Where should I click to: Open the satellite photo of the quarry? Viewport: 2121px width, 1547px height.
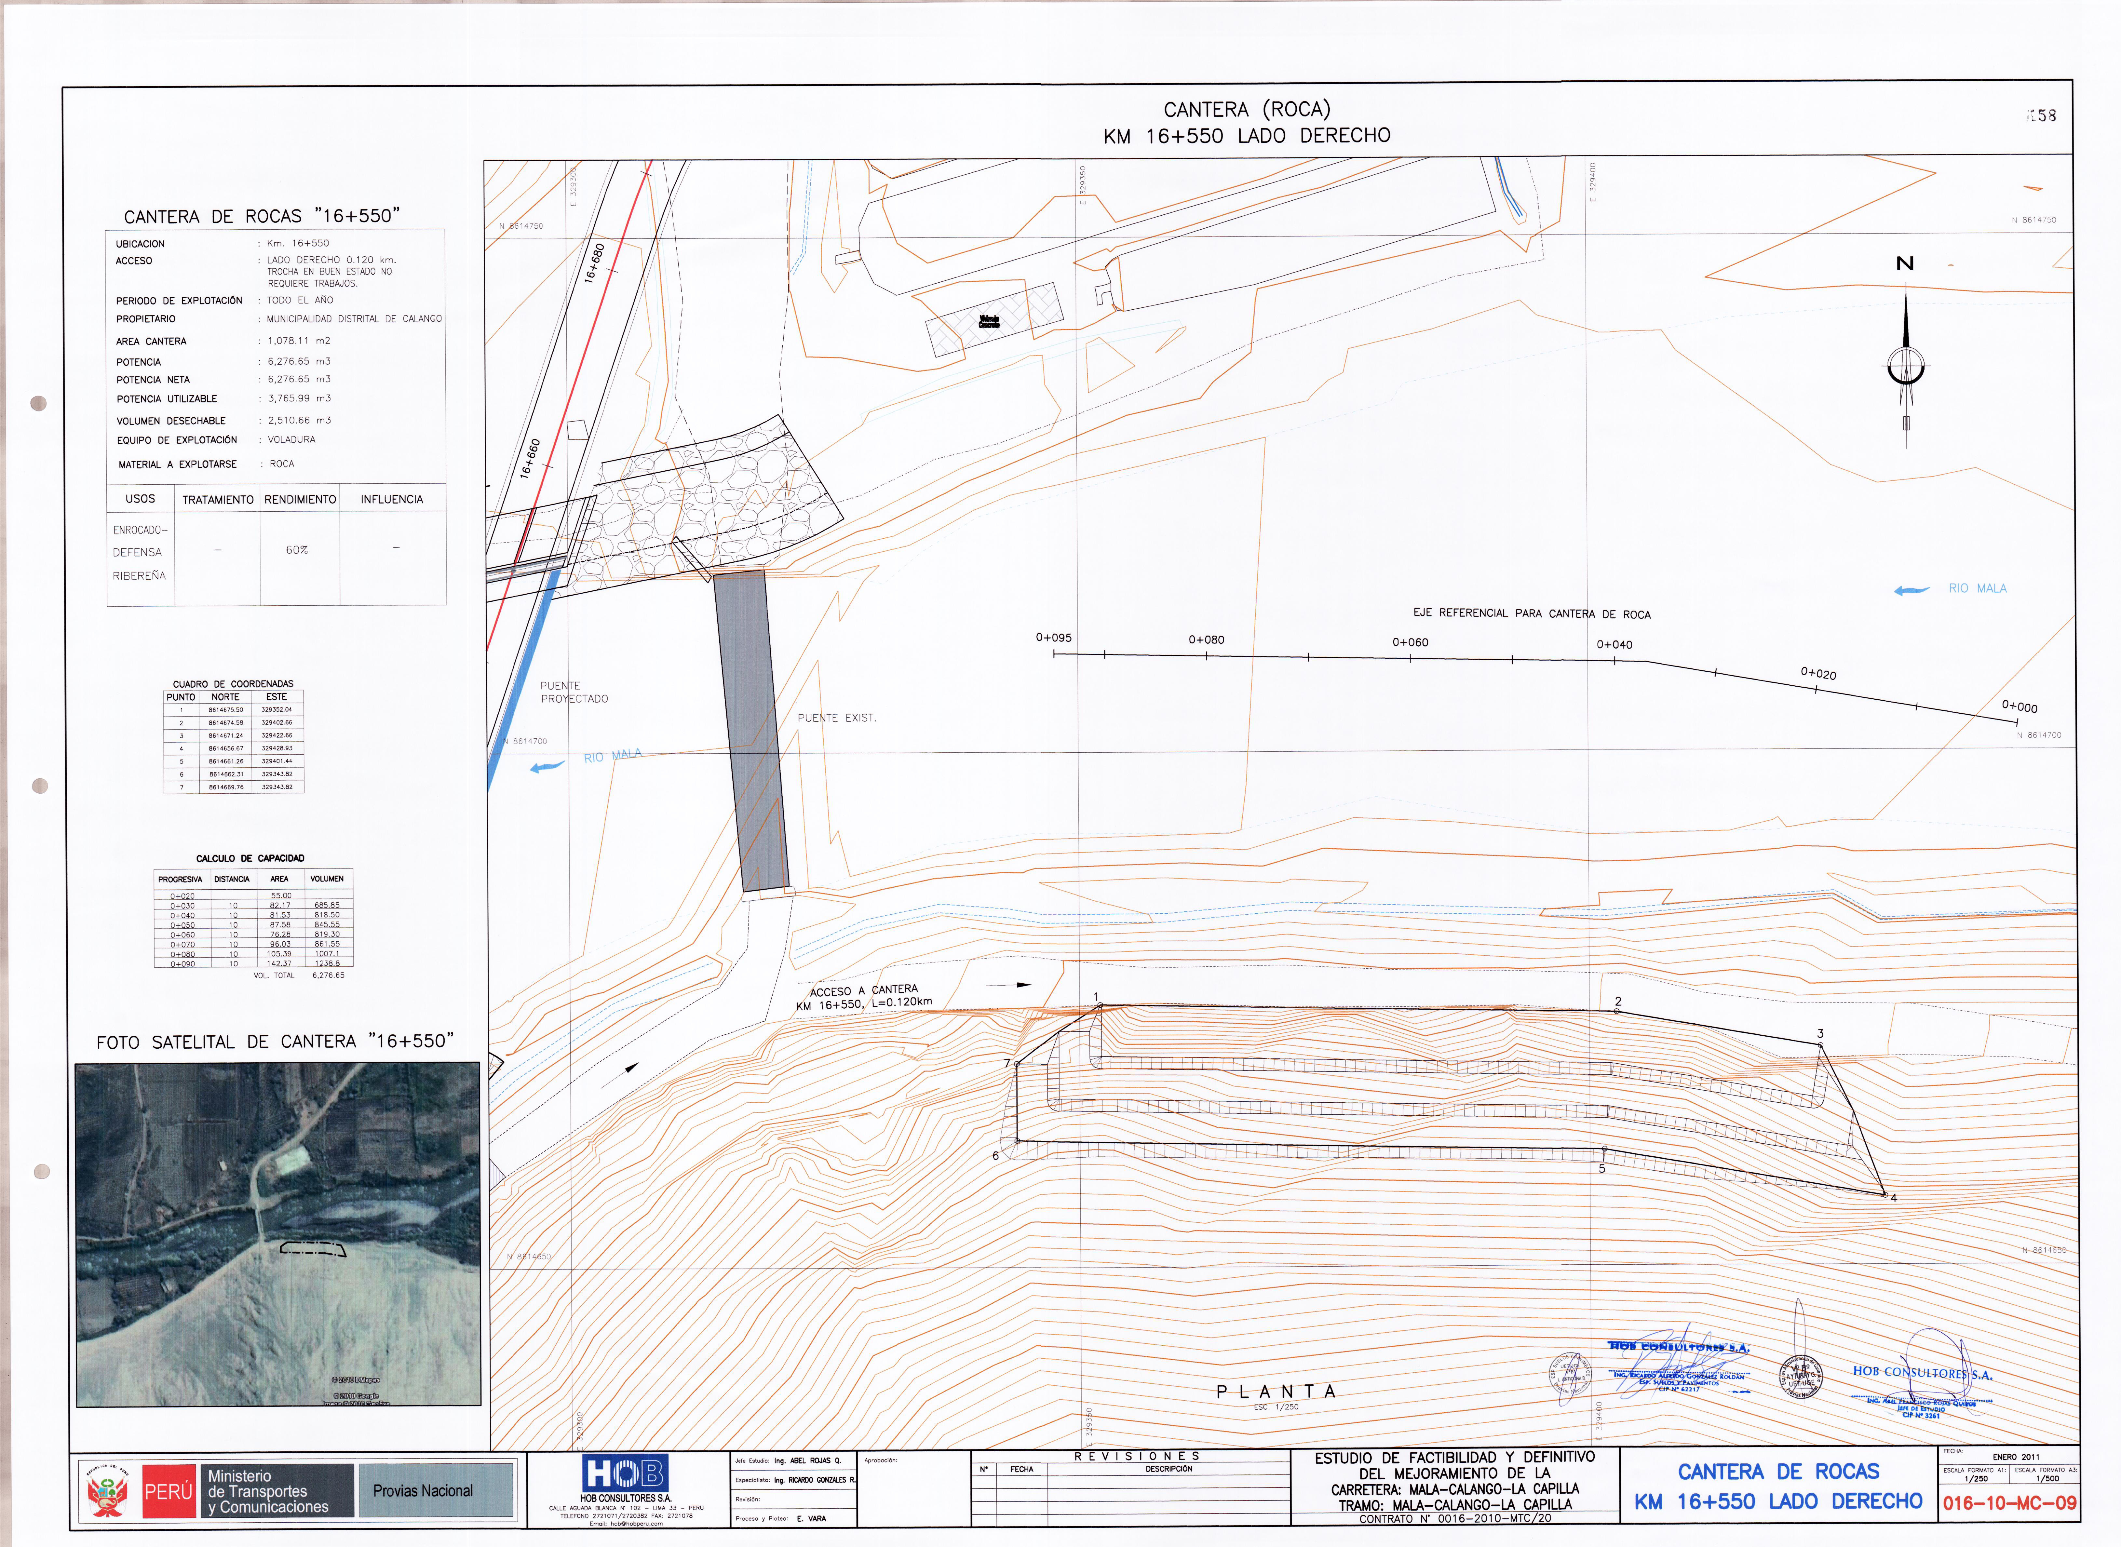[x=278, y=1233]
